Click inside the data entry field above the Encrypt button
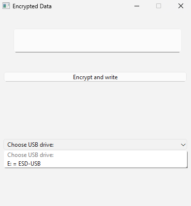This screenshot has width=191, height=206. [x=98, y=41]
